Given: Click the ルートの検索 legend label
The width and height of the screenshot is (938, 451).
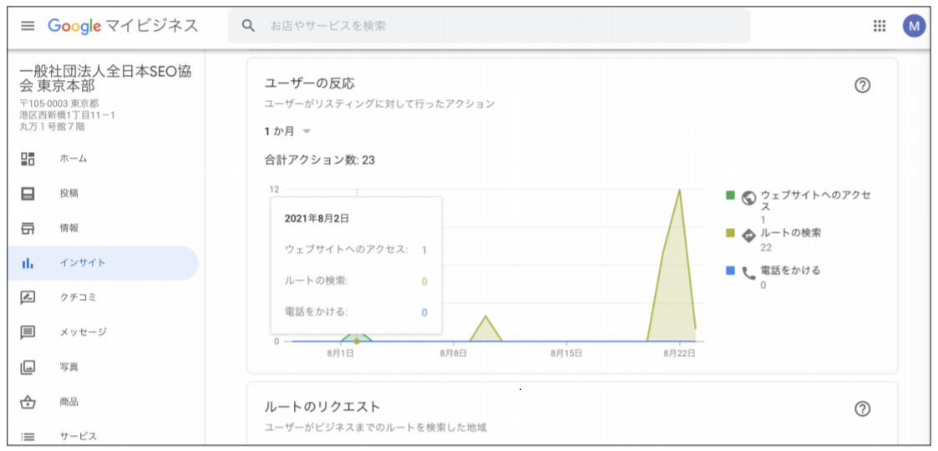Looking at the screenshot, I should tap(790, 233).
